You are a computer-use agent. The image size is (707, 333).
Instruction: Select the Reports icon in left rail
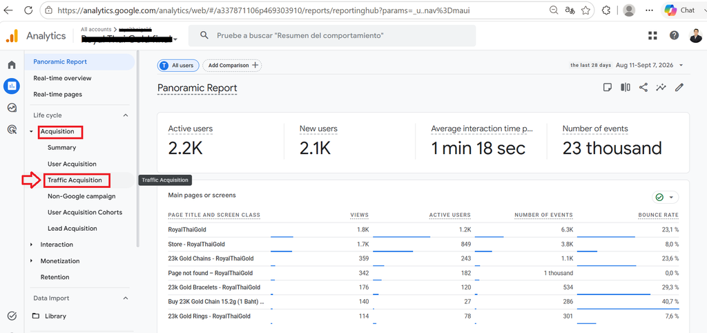12,86
